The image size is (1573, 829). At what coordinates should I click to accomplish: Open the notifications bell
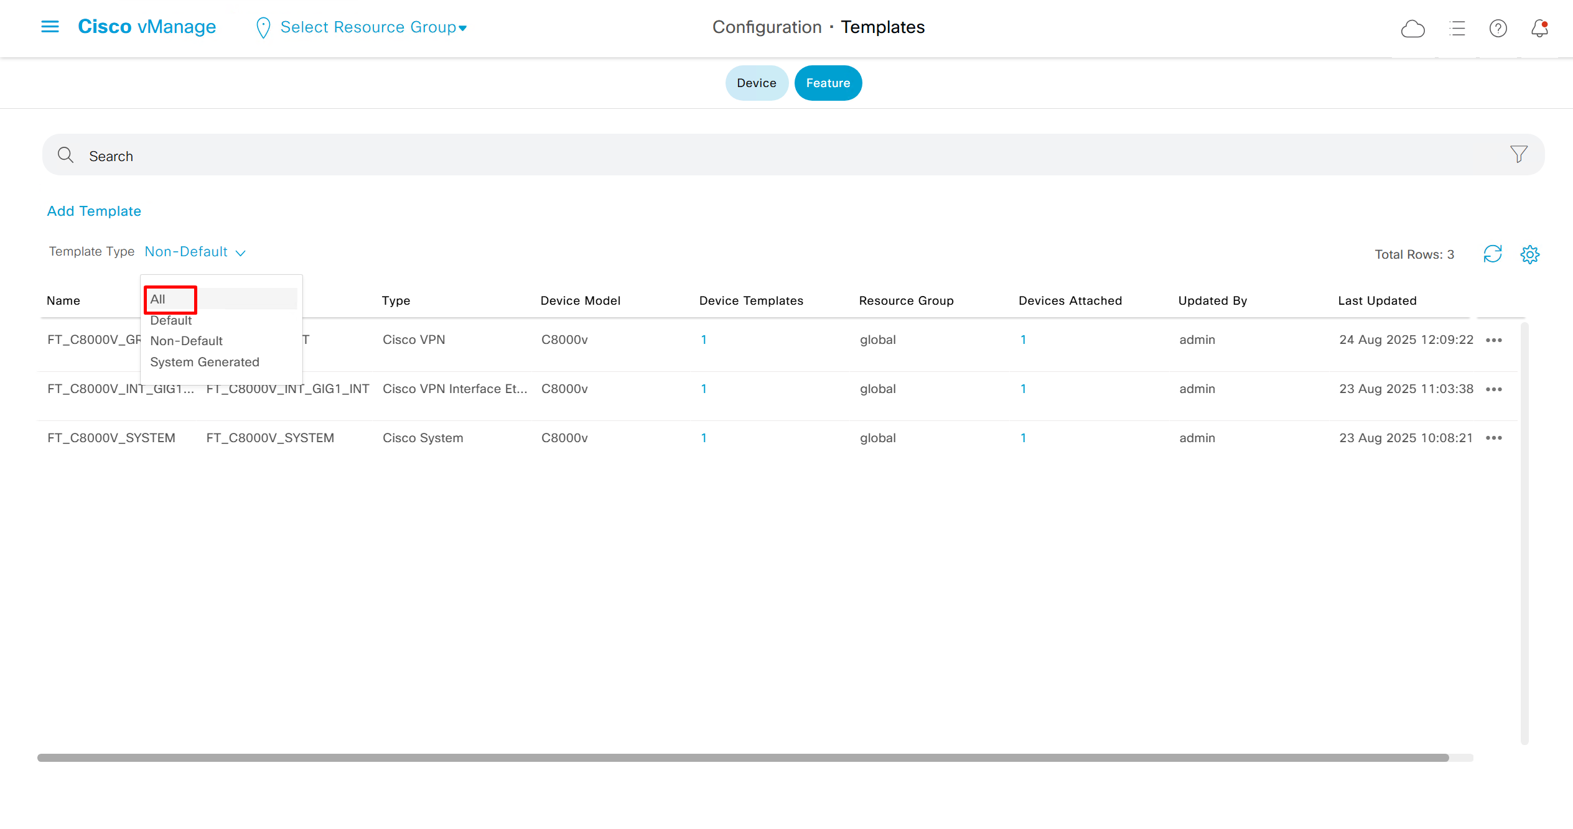(x=1539, y=29)
